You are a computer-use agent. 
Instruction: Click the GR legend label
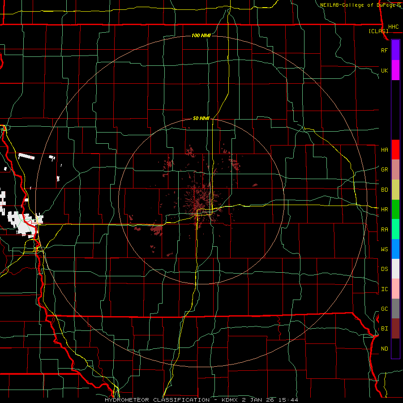point(384,170)
